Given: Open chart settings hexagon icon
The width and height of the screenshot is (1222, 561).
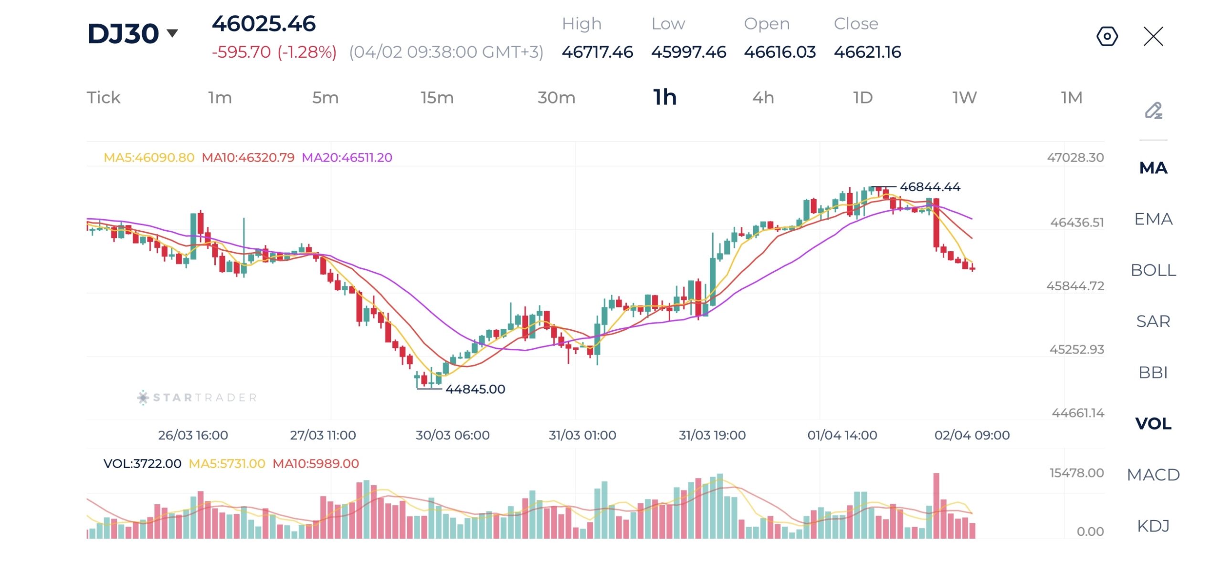Looking at the screenshot, I should 1106,37.
